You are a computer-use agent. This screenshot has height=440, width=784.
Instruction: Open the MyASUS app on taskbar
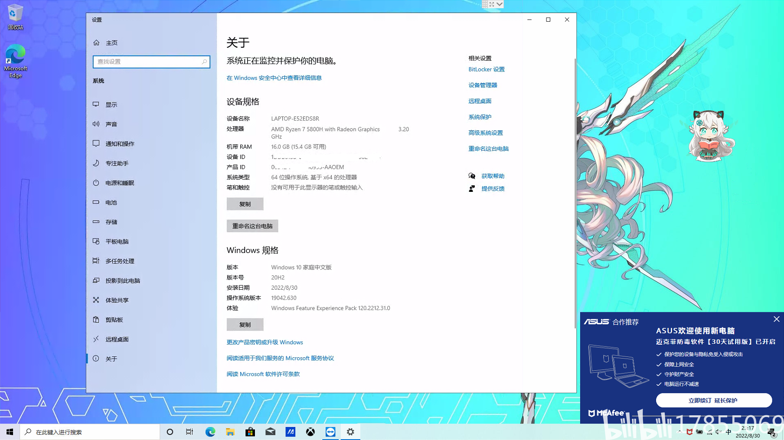(290, 432)
